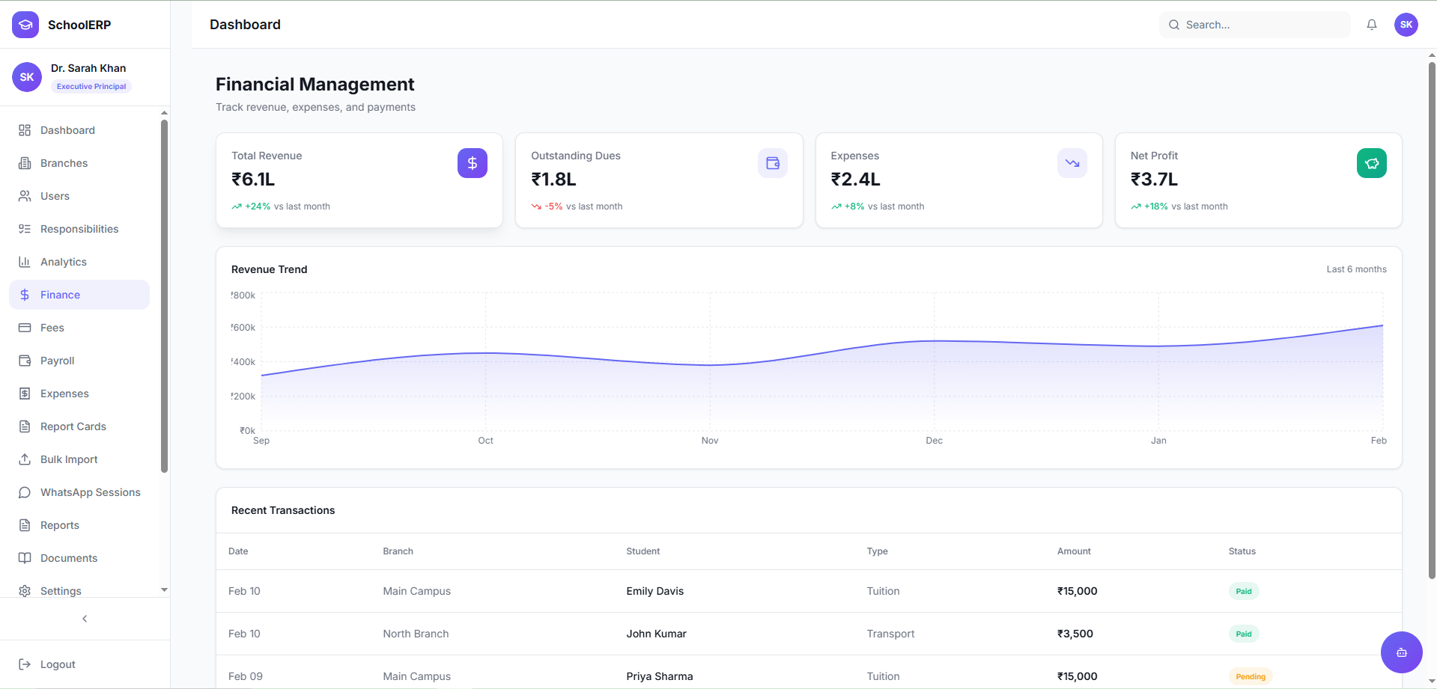Click the Pending status badge
This screenshot has height=689, width=1437.
(x=1251, y=676)
